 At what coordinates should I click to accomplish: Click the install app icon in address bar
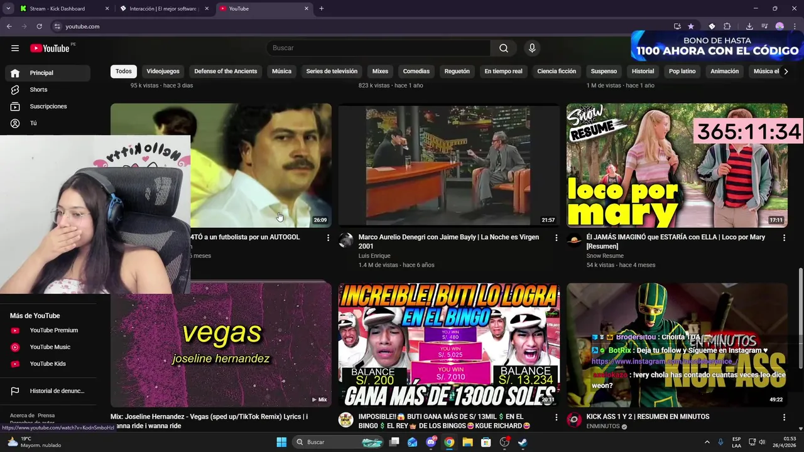coord(677,26)
